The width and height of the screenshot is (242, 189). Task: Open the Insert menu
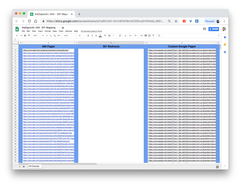pos(41,31)
